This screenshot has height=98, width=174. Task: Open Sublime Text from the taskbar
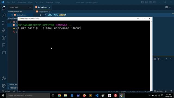pos(91,96)
